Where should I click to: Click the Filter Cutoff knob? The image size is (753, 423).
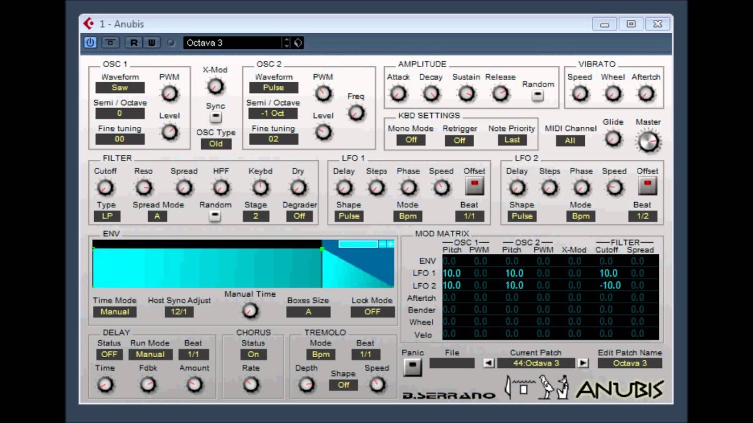click(x=105, y=187)
